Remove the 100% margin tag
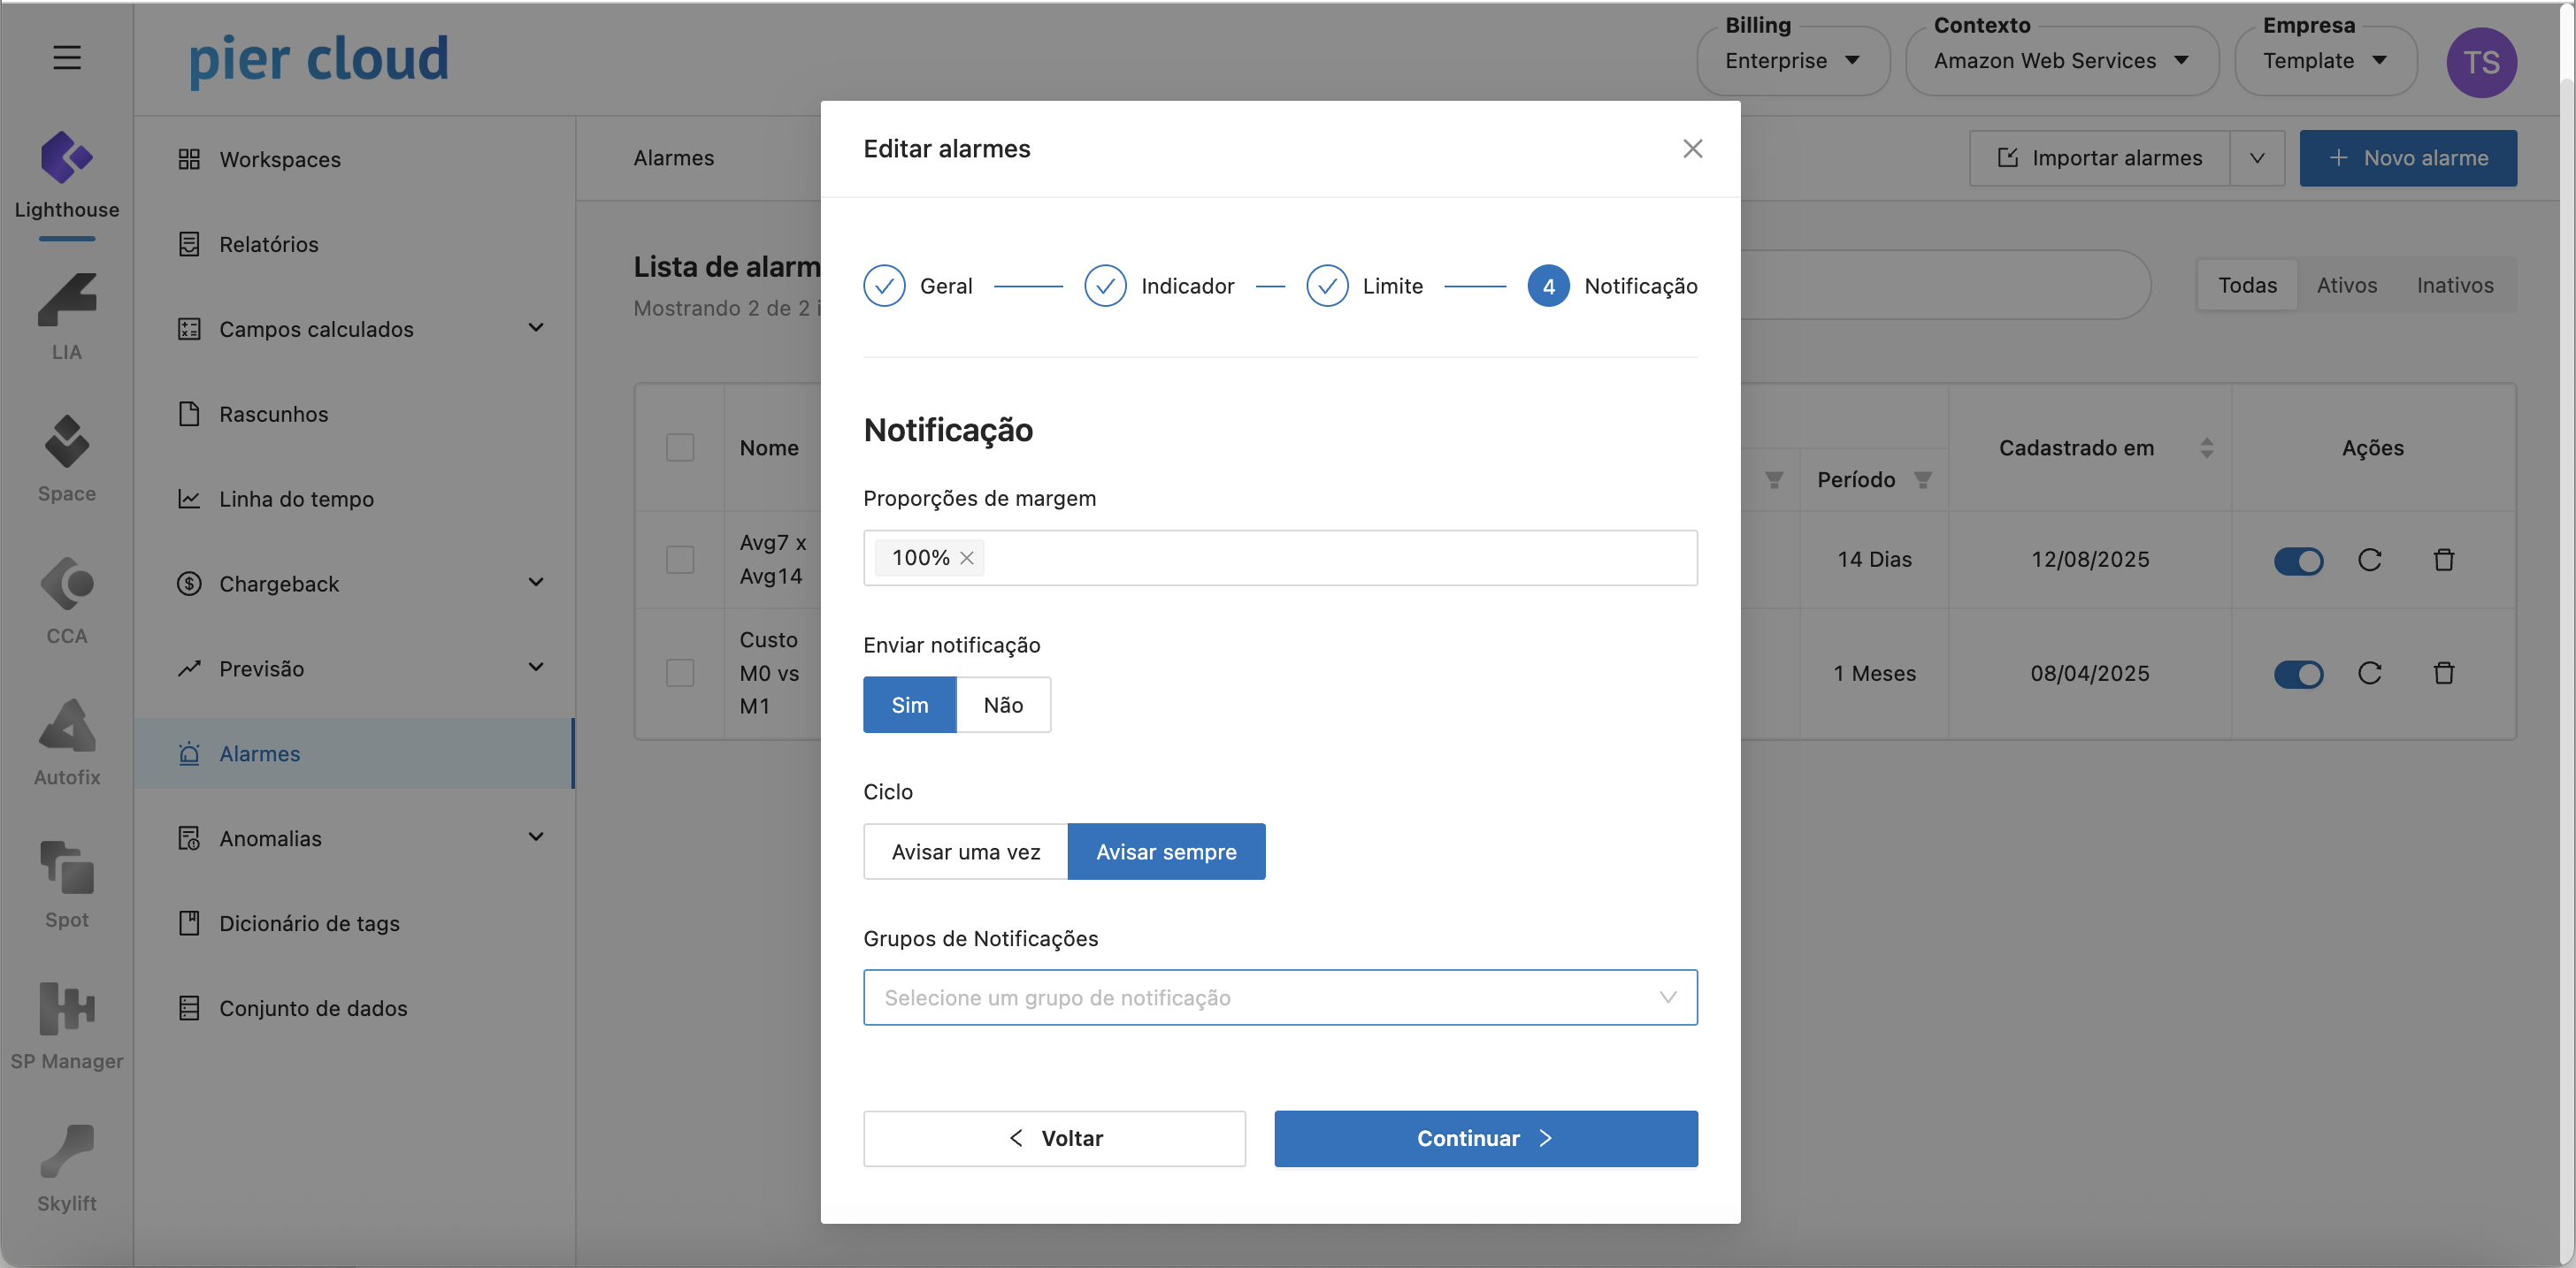Viewport: 2576px width, 1268px height. (x=966, y=559)
